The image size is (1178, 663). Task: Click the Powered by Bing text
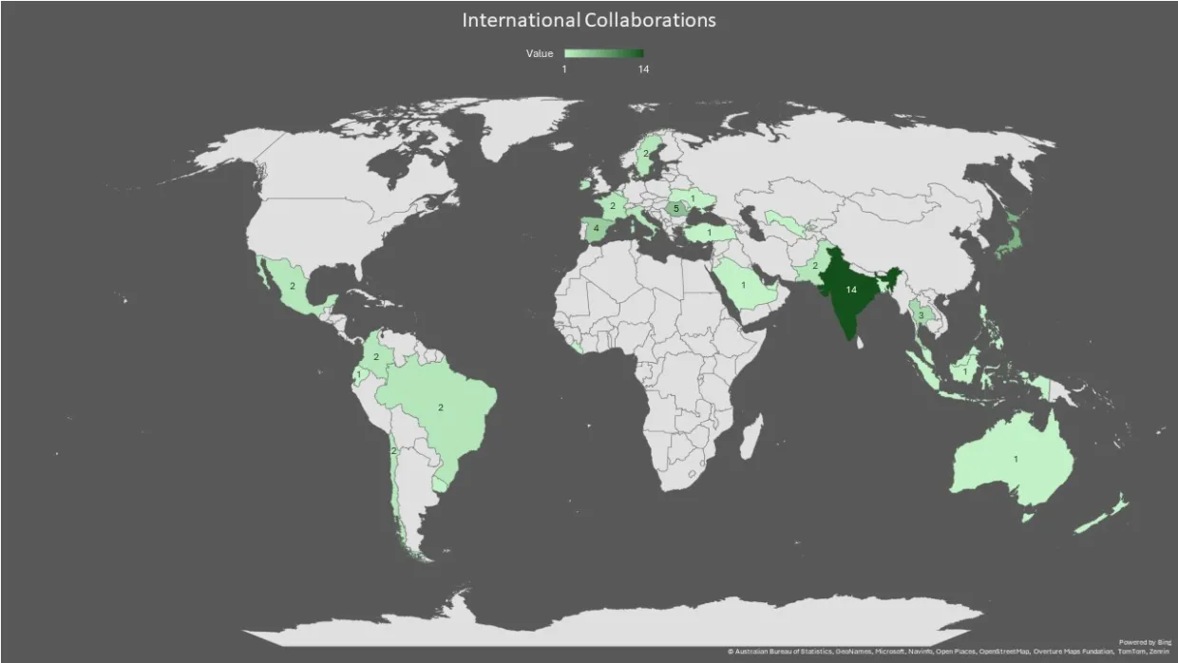click(1145, 642)
